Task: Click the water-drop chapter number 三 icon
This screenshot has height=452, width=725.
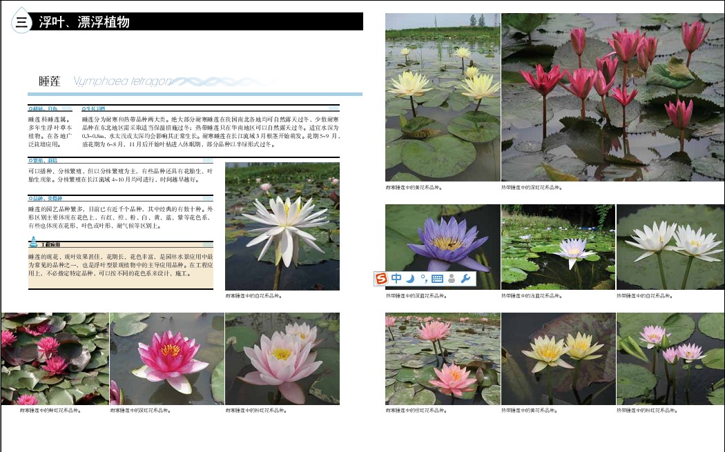Action: pyautogui.click(x=21, y=22)
